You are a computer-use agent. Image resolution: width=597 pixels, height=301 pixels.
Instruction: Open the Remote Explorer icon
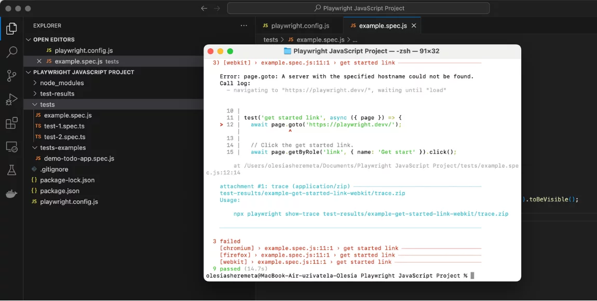click(11, 147)
